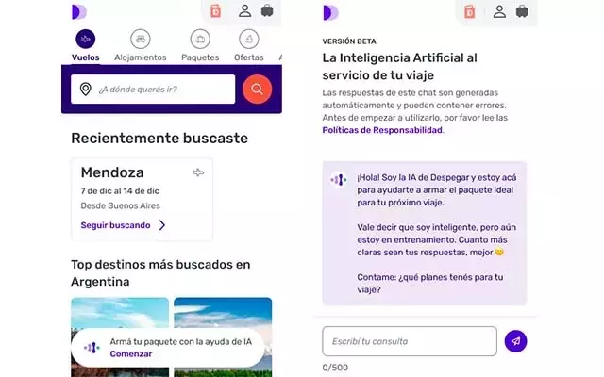Open first destination photo thumbnail
Screen dimensions: 604x377
coord(120,337)
